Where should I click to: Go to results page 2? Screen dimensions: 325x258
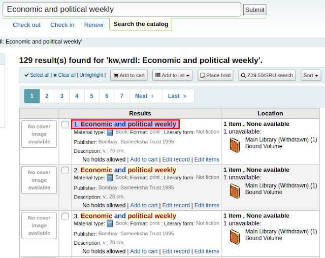[47, 96]
